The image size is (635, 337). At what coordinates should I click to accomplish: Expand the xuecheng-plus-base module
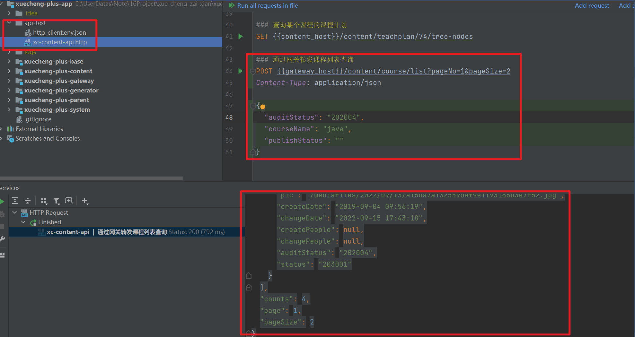(x=9, y=61)
